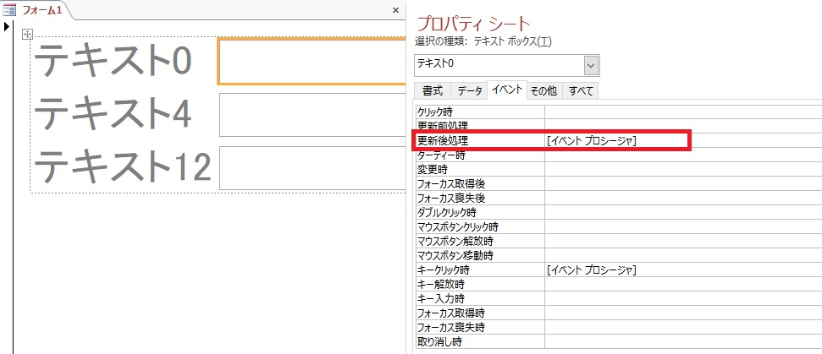Click the キークリック時 event procedure field
Screen dimensions: 822x354
[x=682, y=270]
